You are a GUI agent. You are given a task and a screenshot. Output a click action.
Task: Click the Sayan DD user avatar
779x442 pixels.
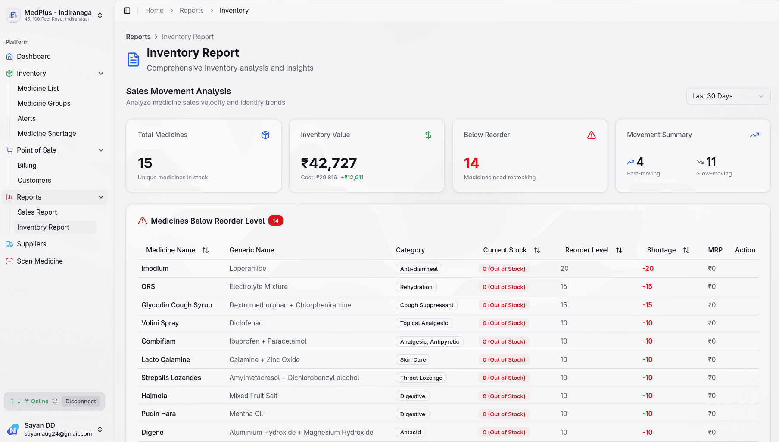(13, 429)
